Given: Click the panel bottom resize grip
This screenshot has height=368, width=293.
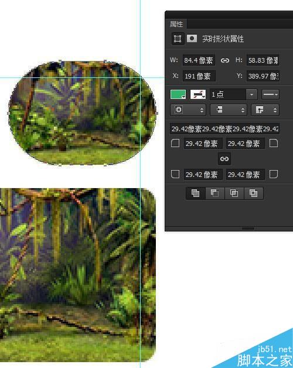Looking at the screenshot, I should click(248, 229).
